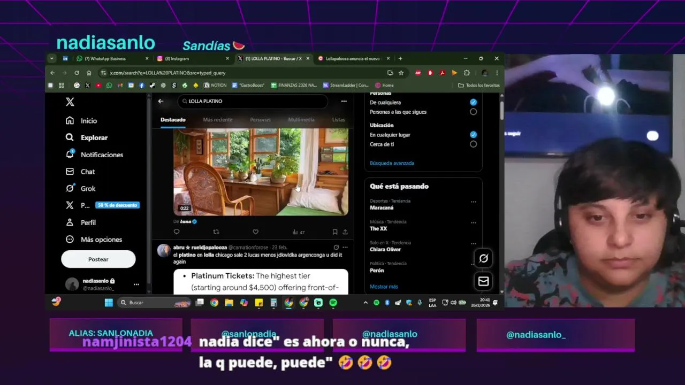
Task: Open Chrome tab search dropdown
Action: point(52,59)
